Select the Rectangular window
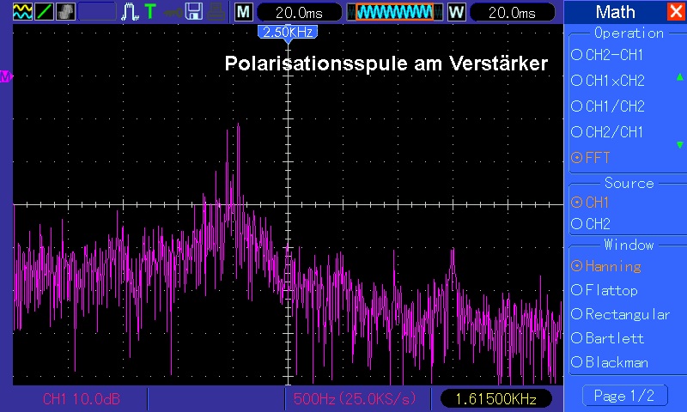The image size is (687, 412). tap(621, 314)
